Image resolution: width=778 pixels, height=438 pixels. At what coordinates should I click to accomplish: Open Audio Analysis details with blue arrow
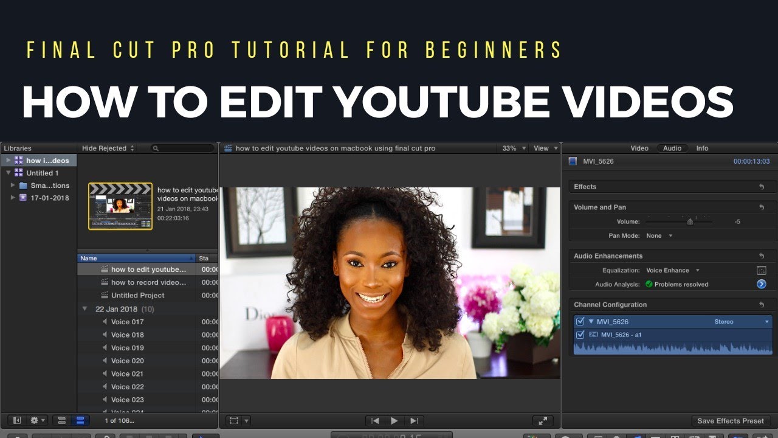tap(761, 284)
